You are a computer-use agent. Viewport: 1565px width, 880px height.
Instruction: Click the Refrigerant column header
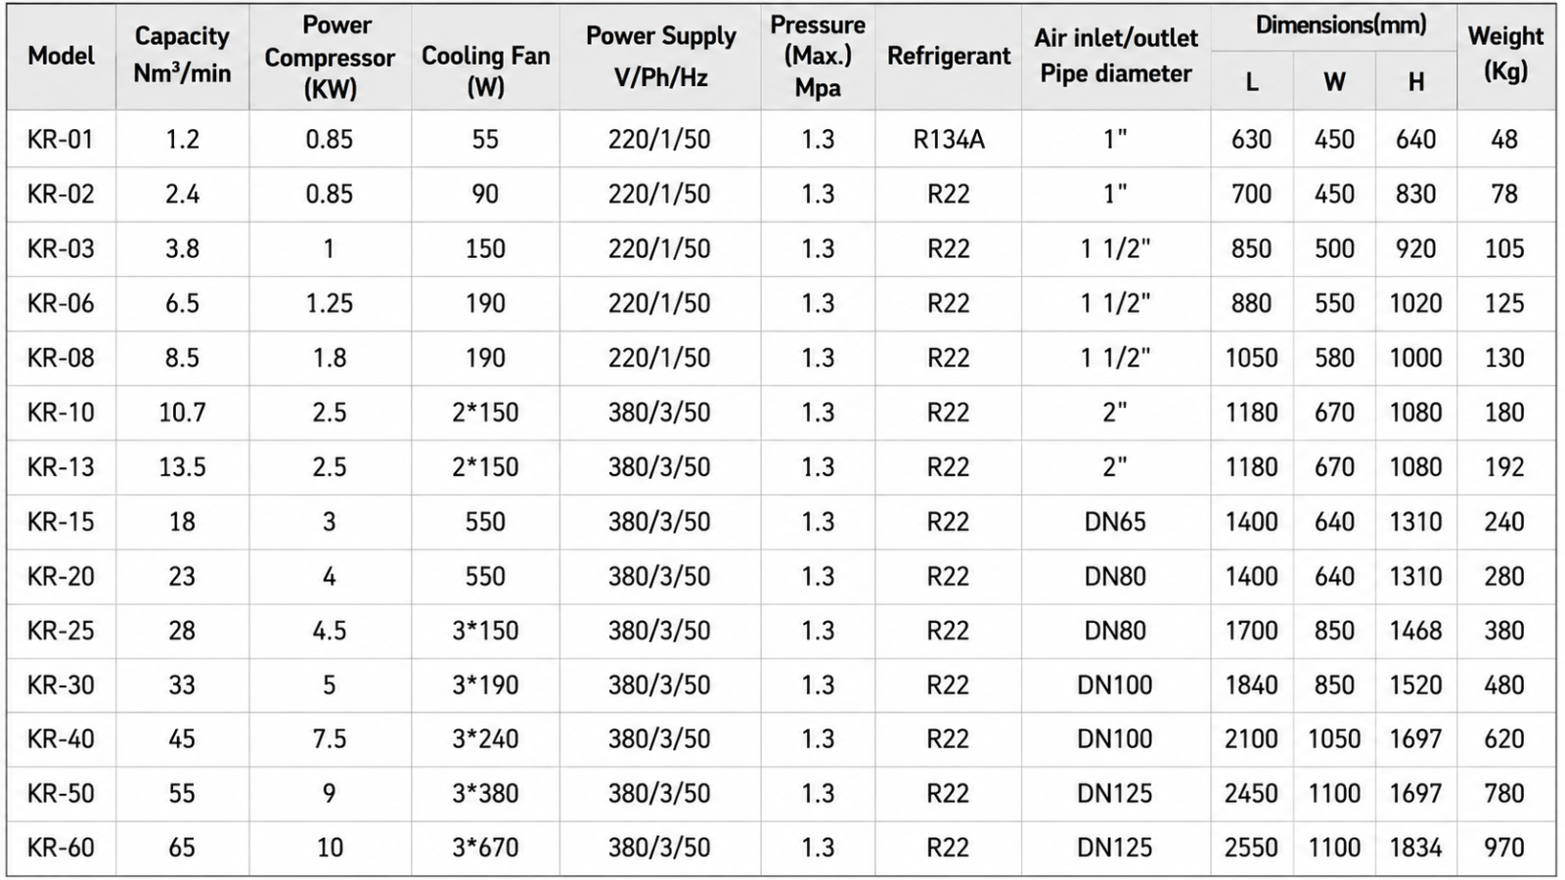[949, 57]
